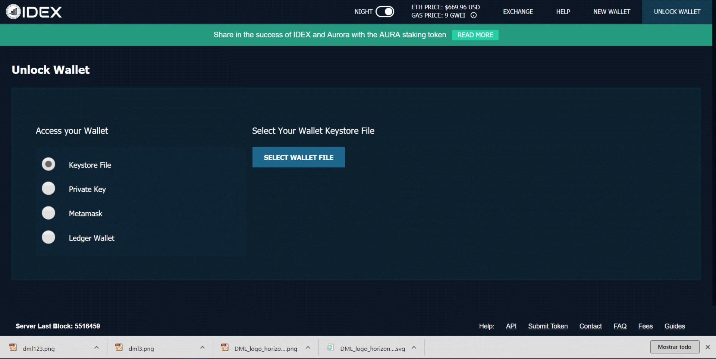Open the HELP menu item
Viewport: 716px width, 359px height.
[x=563, y=12]
